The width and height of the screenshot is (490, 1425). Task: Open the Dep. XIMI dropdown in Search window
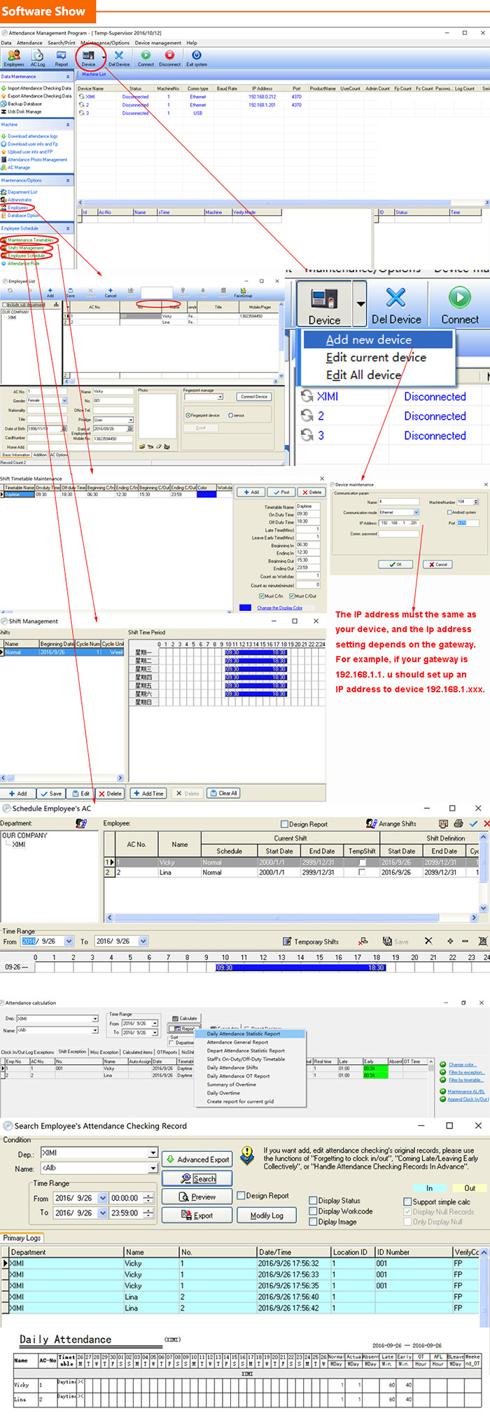pos(153,1153)
